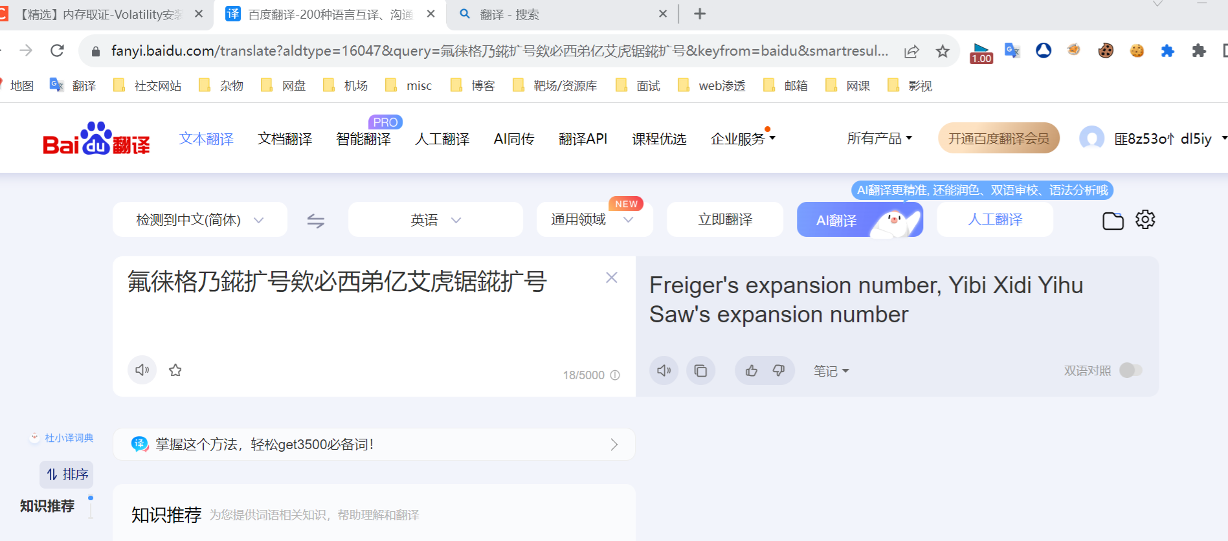Image resolution: width=1228 pixels, height=541 pixels.
Task: Expand the 笔记 notes dropdown
Action: [831, 371]
